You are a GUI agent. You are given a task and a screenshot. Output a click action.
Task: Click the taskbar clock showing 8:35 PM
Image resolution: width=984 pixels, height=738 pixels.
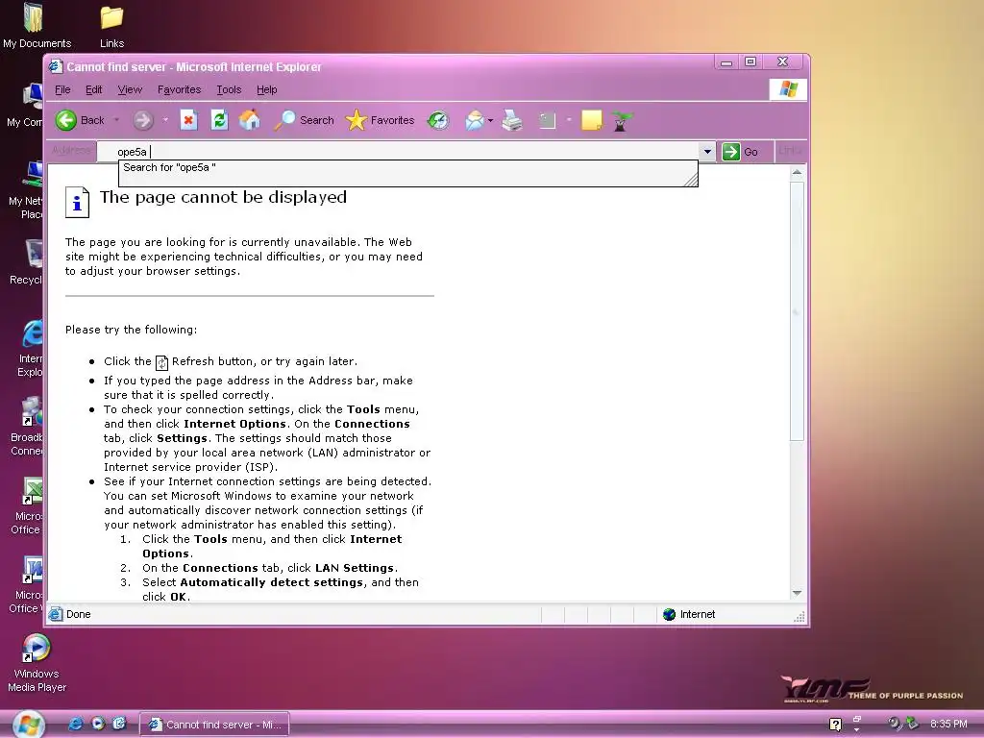tap(948, 725)
